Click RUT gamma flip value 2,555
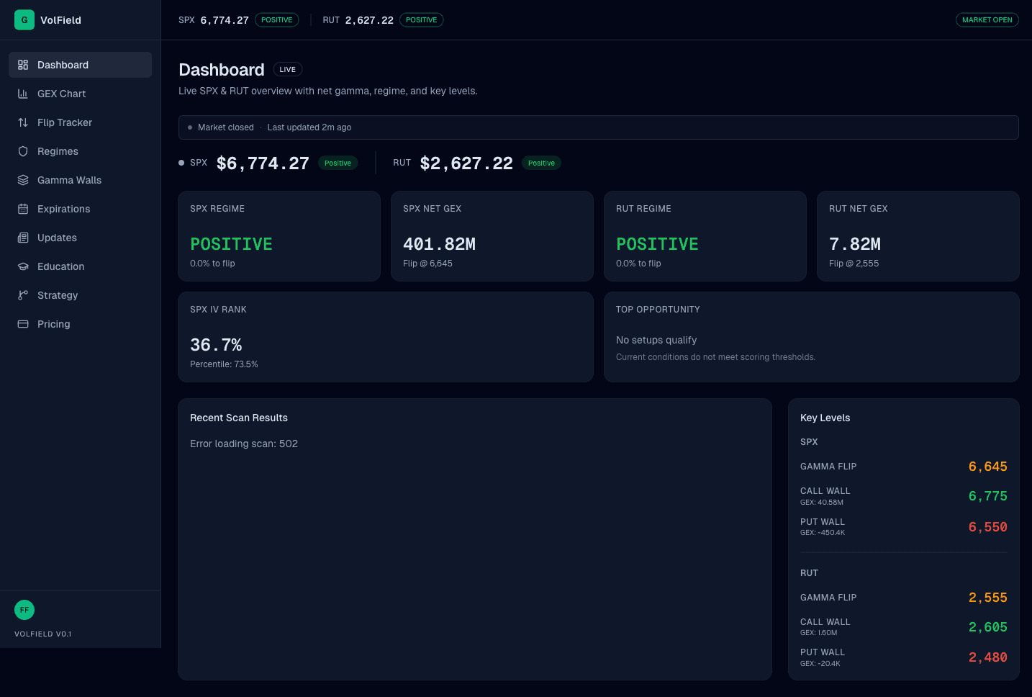 pos(987,598)
